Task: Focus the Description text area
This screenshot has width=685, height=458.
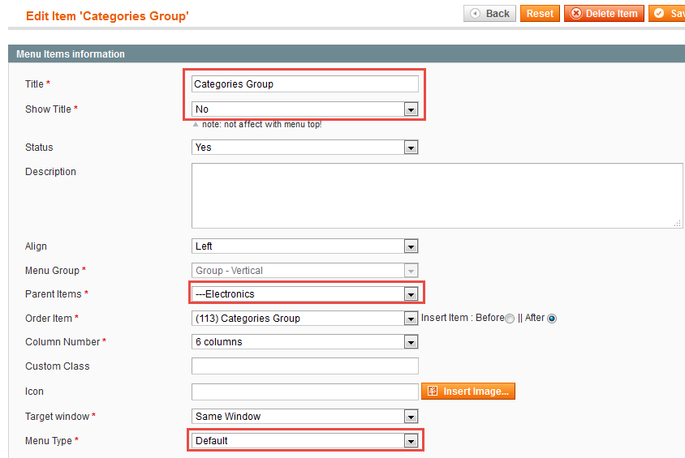Action: 437,196
